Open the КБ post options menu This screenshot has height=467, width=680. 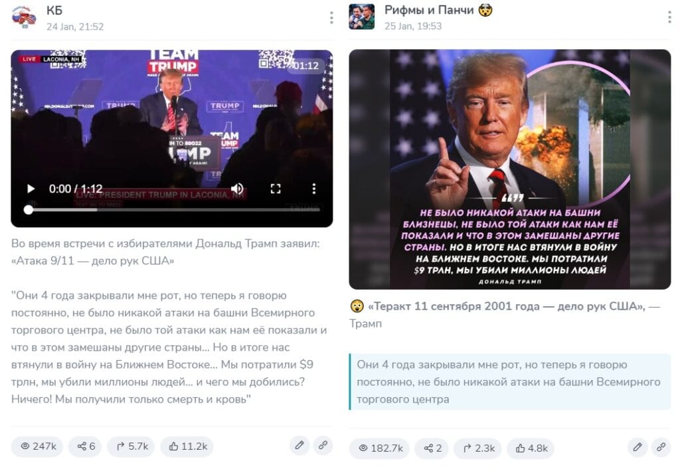click(331, 18)
